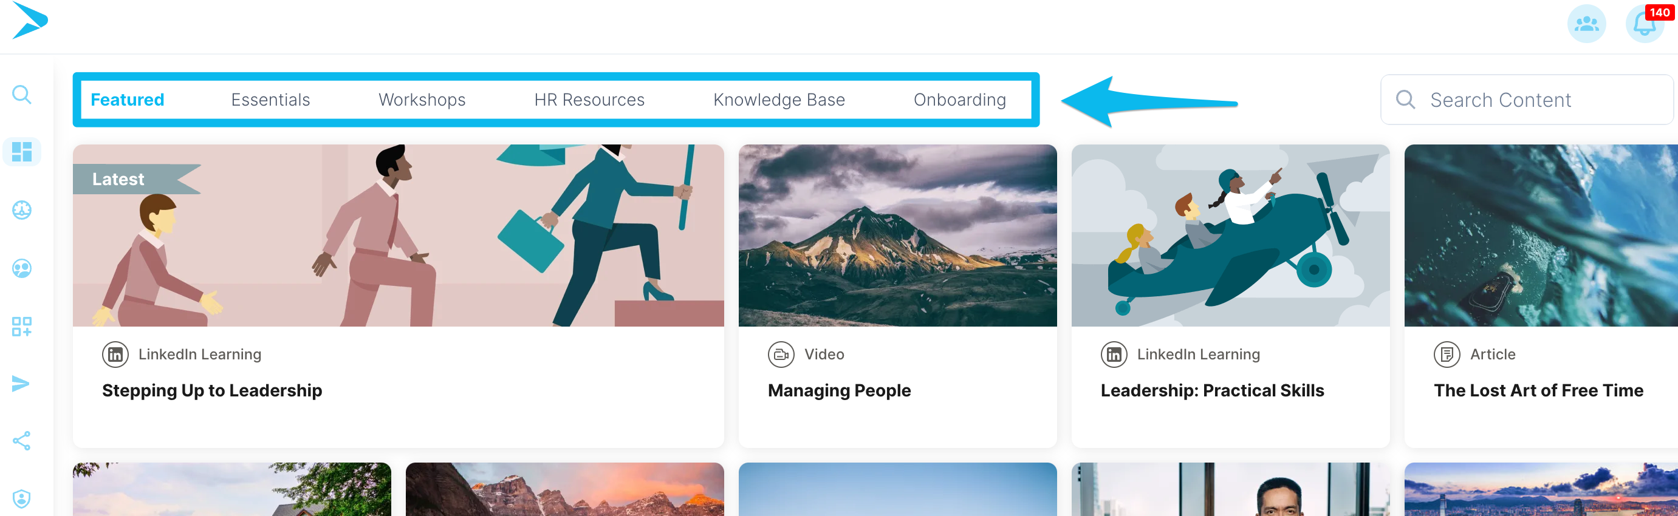Image resolution: width=1678 pixels, height=516 pixels.
Task: Click the gauge icon in sidebar
Action: pyautogui.click(x=21, y=209)
